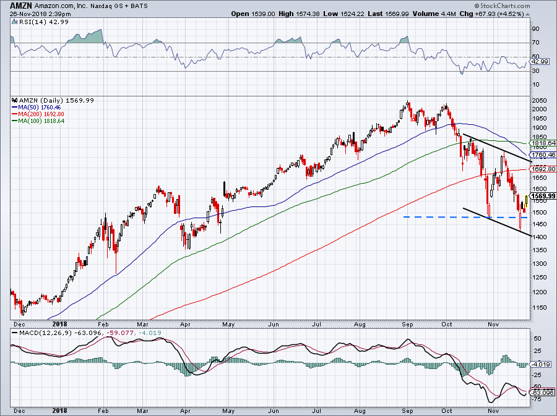The width and height of the screenshot is (557, 416).
Task: Click the 2050 label on price axis
Action: 539,100
